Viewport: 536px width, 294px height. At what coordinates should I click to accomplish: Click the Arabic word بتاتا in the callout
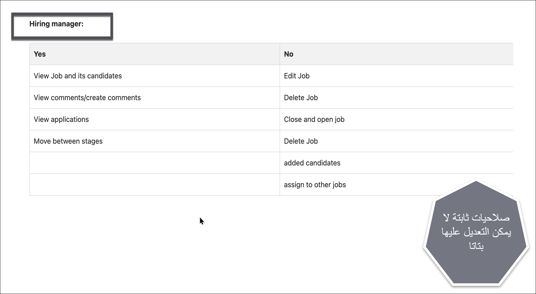[477, 246]
